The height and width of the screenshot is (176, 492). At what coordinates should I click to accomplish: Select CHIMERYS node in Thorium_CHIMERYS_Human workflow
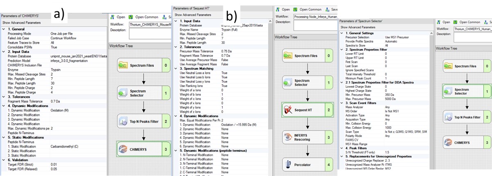[466, 143]
